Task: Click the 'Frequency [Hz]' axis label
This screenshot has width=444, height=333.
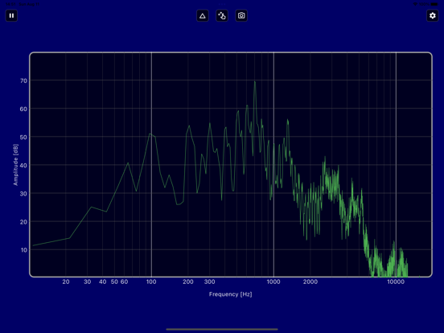Action: (231, 294)
